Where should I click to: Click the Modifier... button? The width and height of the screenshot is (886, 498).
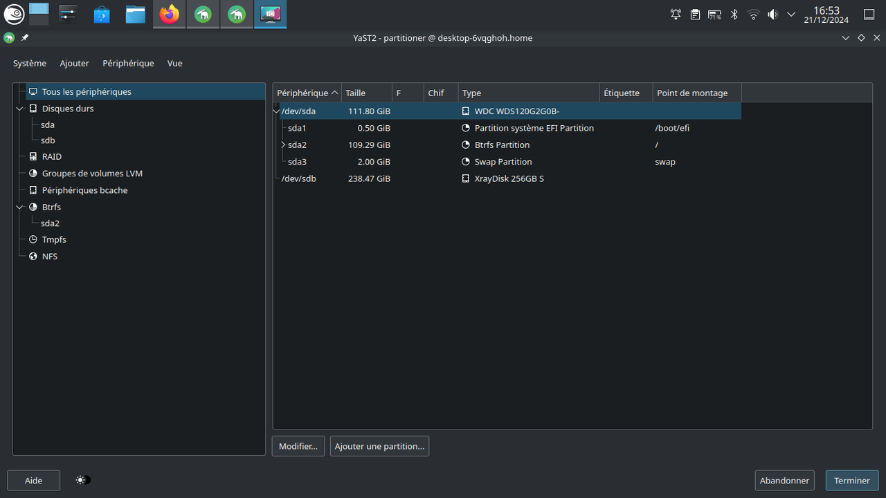point(298,446)
